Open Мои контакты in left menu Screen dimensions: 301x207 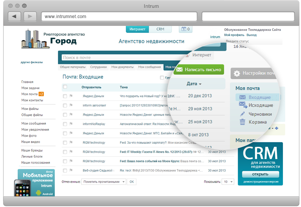(x=32, y=100)
